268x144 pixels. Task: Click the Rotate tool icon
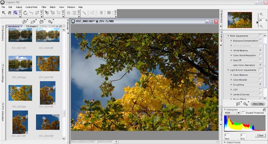pos(25,13)
